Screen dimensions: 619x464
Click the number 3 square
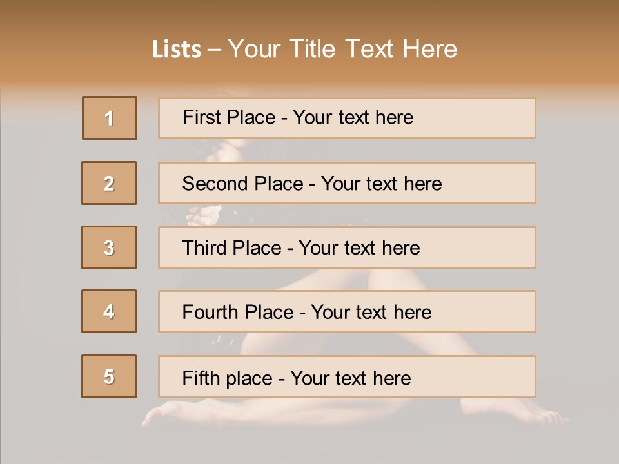(109, 247)
